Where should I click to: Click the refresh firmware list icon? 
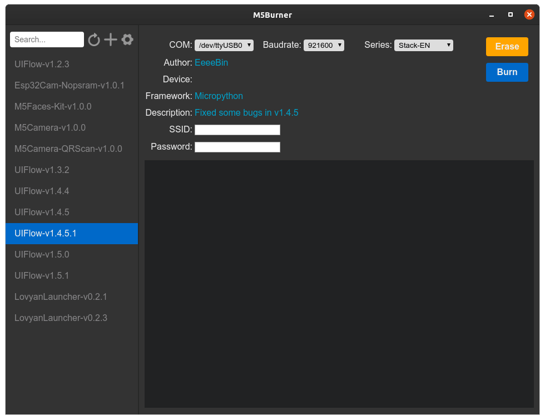coord(94,39)
